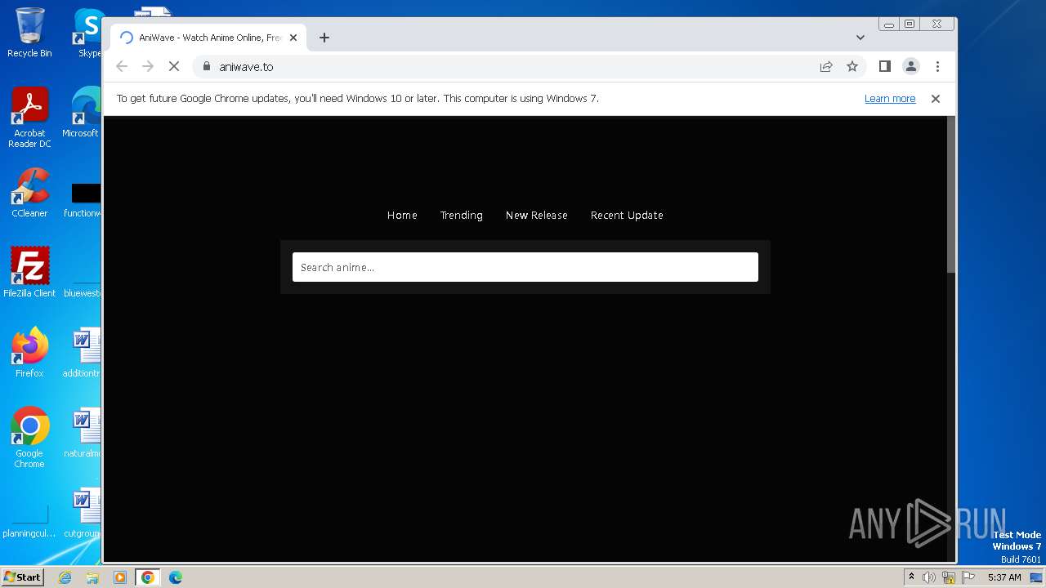Image resolution: width=1046 pixels, height=588 pixels.
Task: Open Google Chrome desktop shortcut
Action: 29,438
